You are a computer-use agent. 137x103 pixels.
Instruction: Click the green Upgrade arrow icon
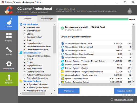[x=9, y=78]
